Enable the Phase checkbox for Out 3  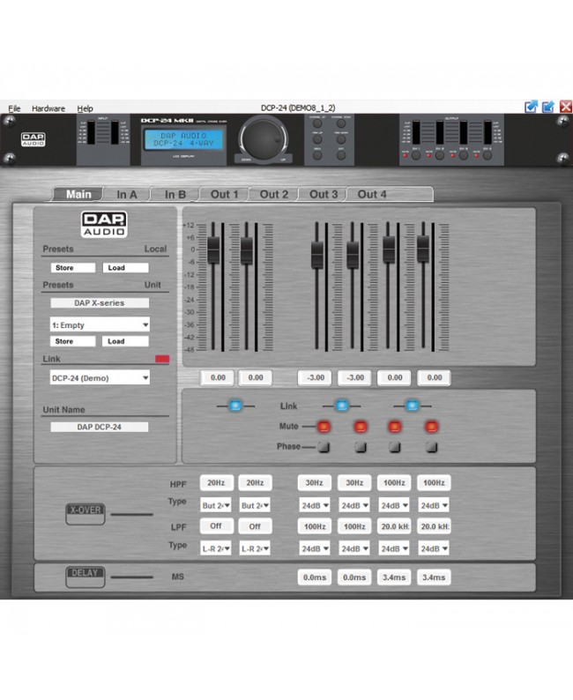[x=395, y=447]
